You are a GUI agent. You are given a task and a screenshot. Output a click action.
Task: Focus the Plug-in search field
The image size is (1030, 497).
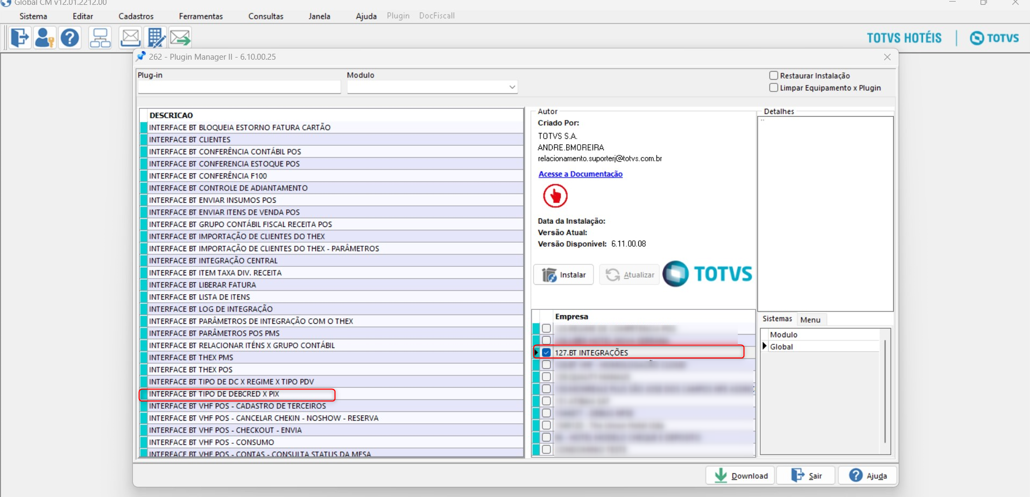(x=239, y=87)
